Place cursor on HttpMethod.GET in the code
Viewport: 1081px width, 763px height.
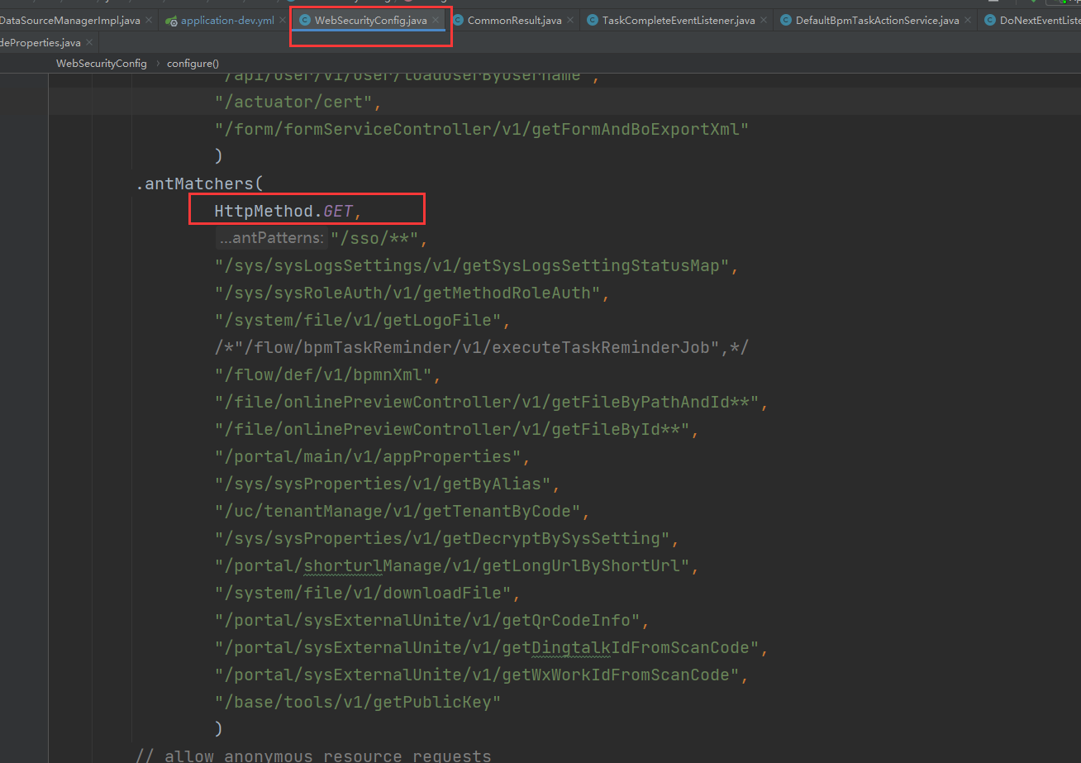283,212
